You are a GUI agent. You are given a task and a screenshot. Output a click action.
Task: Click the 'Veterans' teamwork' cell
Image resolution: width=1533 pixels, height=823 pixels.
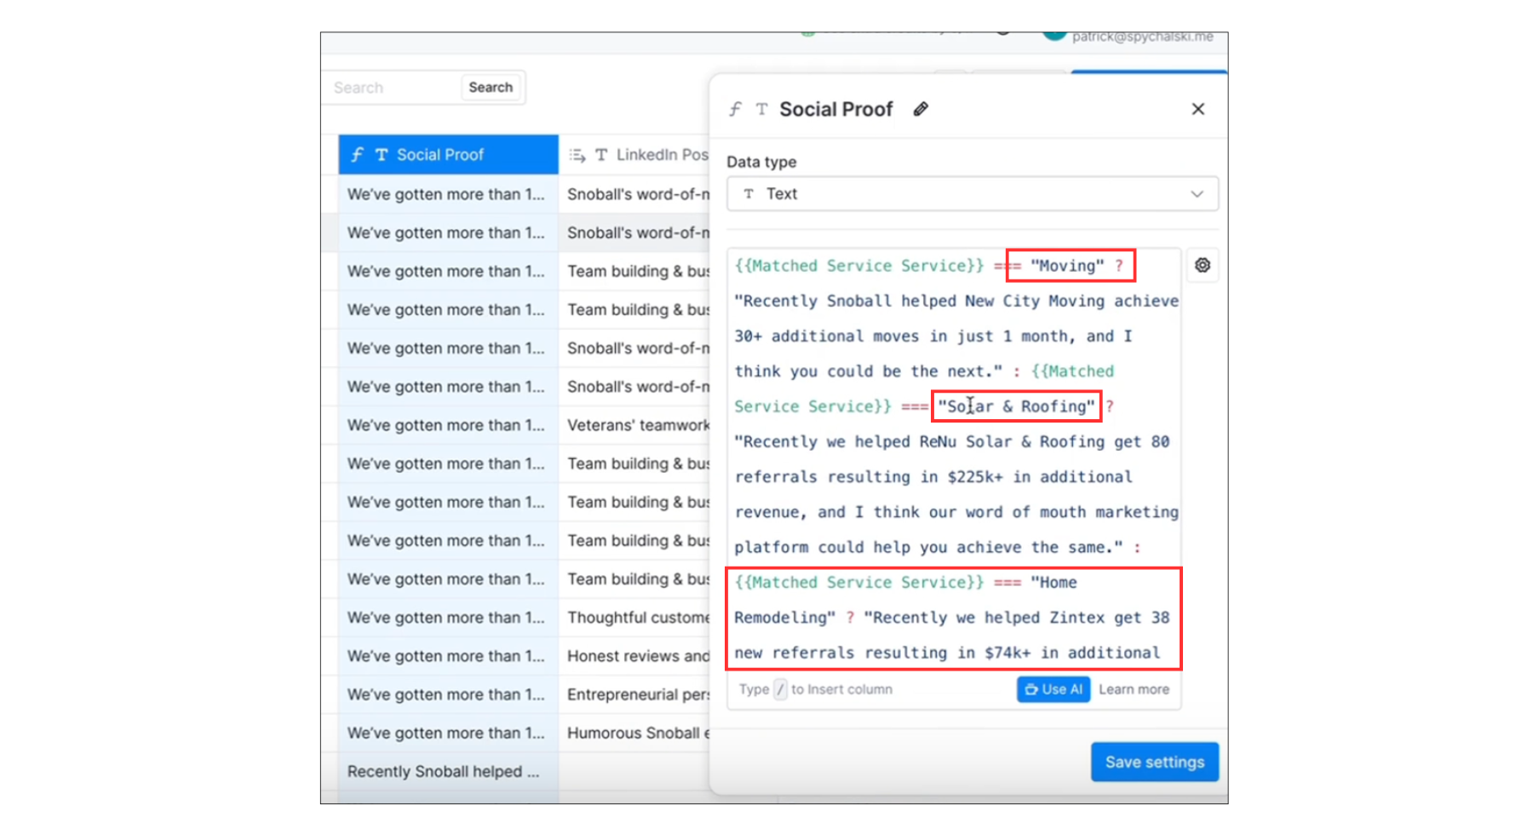pyautogui.click(x=634, y=425)
